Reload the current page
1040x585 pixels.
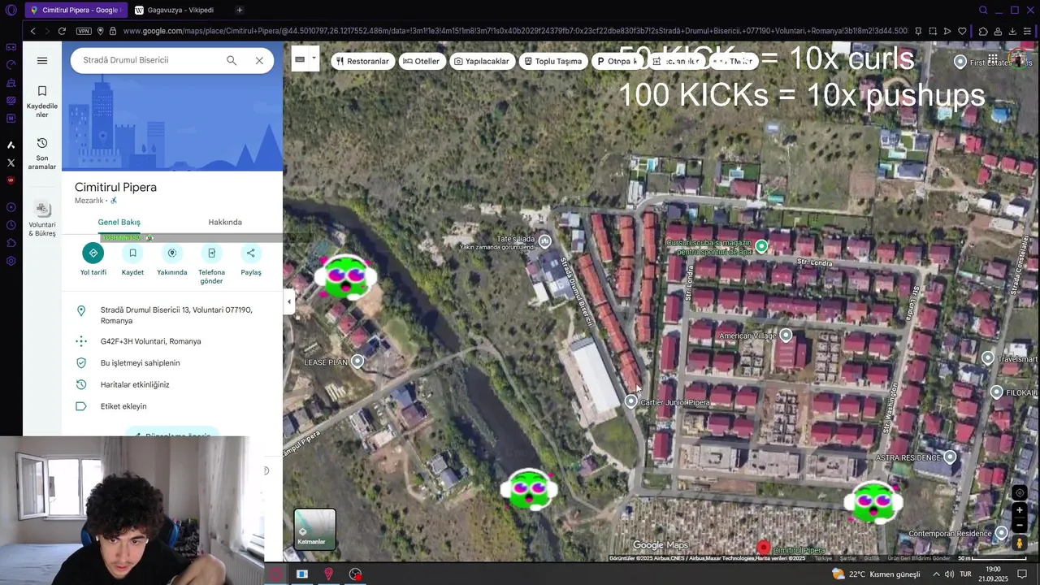pos(62,31)
